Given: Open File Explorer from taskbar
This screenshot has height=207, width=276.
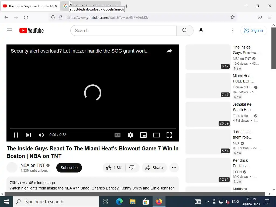Looking at the screenshot, I should 132,202.
